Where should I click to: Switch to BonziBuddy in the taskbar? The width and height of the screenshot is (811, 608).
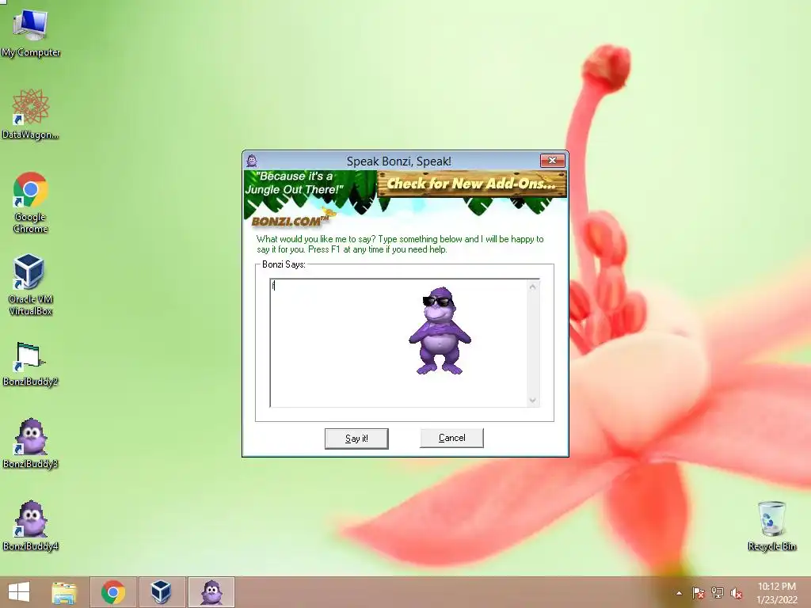coord(211,592)
